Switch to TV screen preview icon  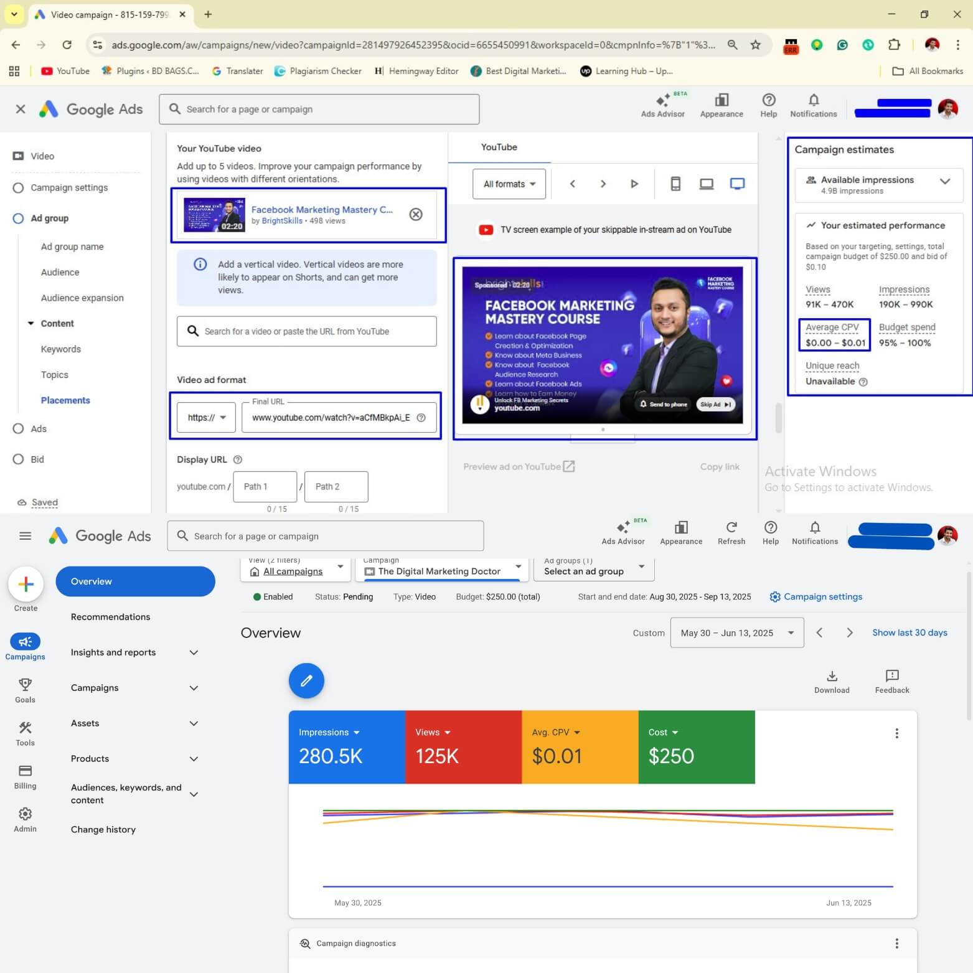(737, 184)
